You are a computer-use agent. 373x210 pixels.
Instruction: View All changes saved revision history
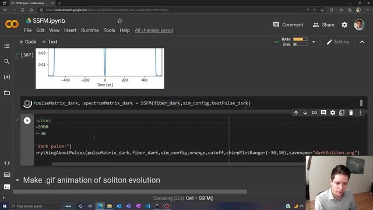[x=154, y=30]
